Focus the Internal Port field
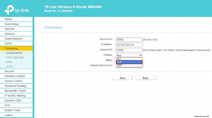Viewport: 212px width, 118px height. pyautogui.click(x=129, y=50)
